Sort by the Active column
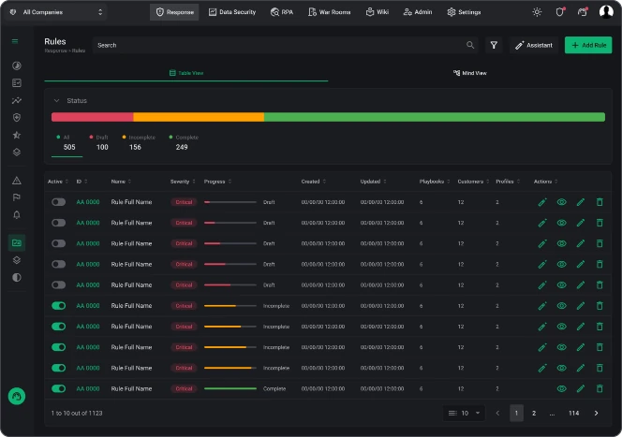 (58, 182)
